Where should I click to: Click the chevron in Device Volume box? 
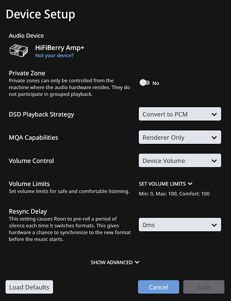[214, 161]
